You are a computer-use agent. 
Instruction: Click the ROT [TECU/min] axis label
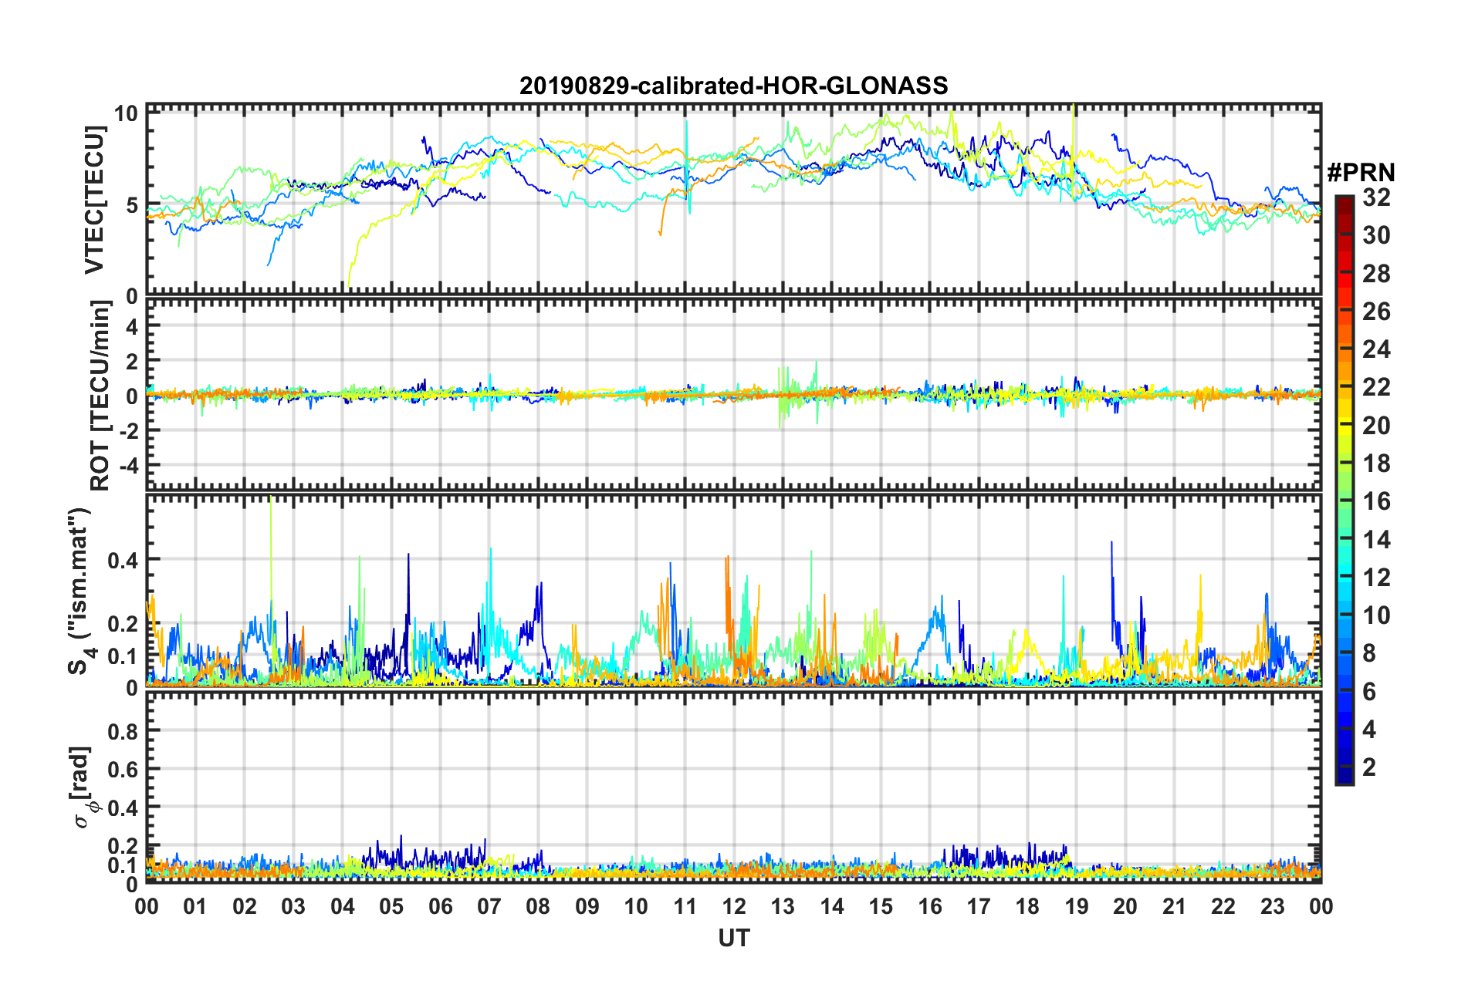pos(100,396)
